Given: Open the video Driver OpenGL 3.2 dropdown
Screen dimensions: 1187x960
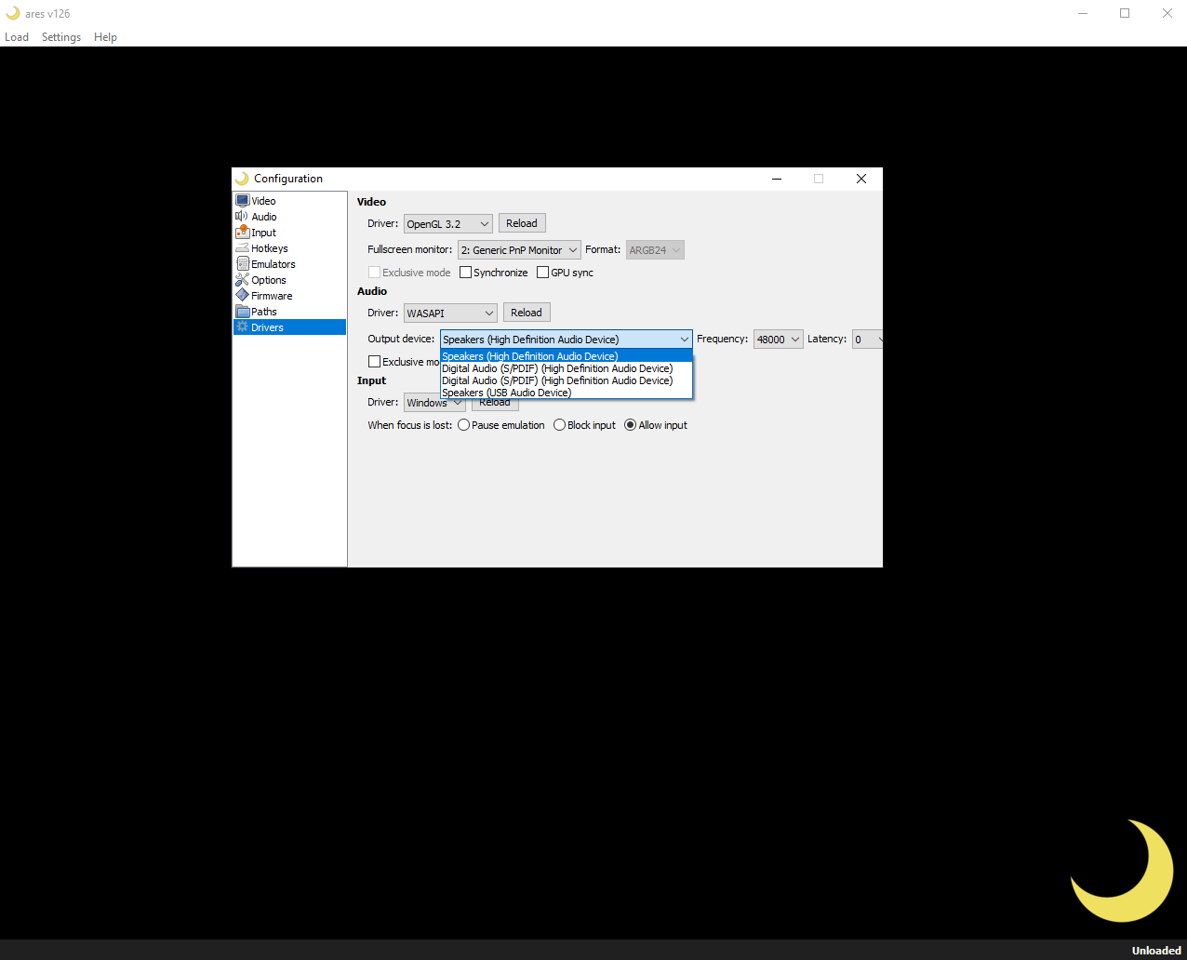Looking at the screenshot, I should click(448, 224).
